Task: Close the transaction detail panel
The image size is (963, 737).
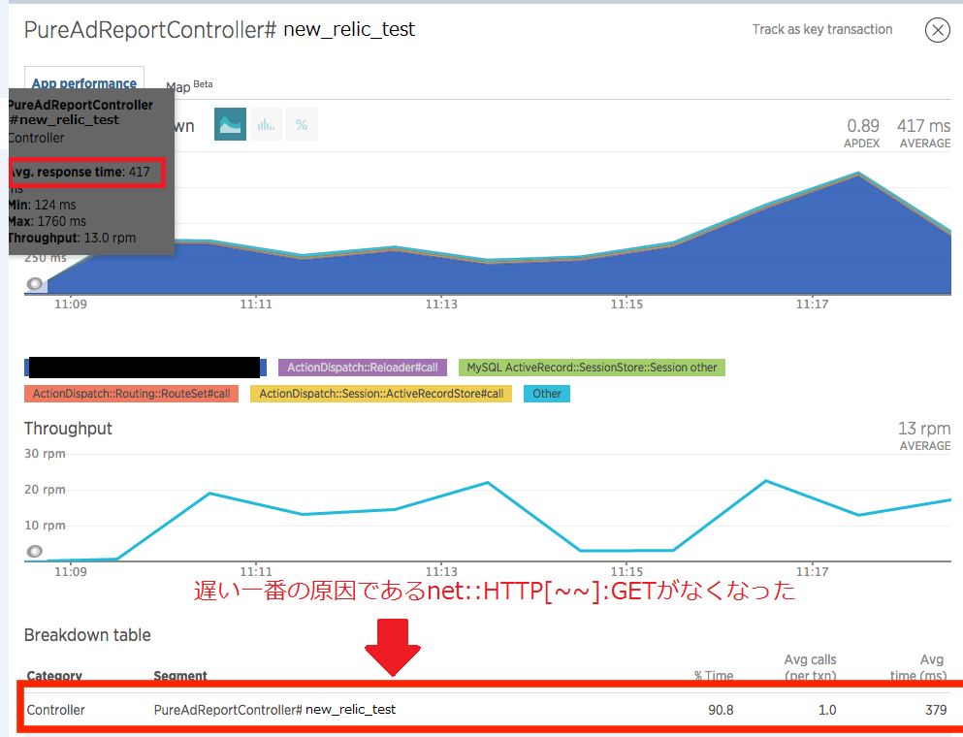Action: pos(937,30)
